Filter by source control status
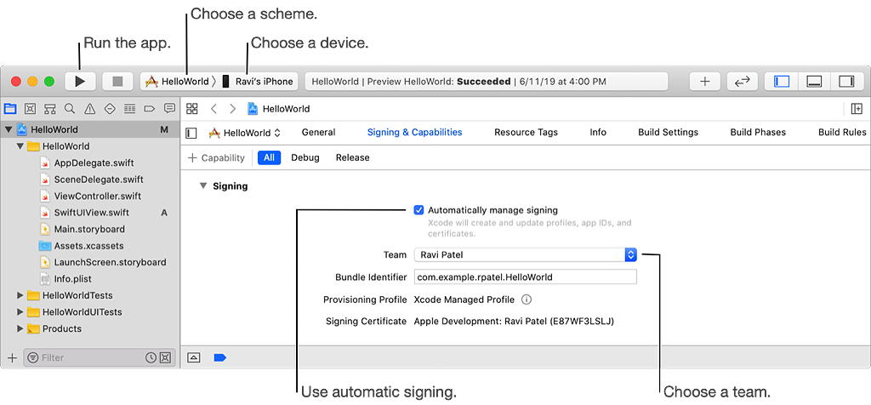The width and height of the screenshot is (871, 405). [165, 357]
